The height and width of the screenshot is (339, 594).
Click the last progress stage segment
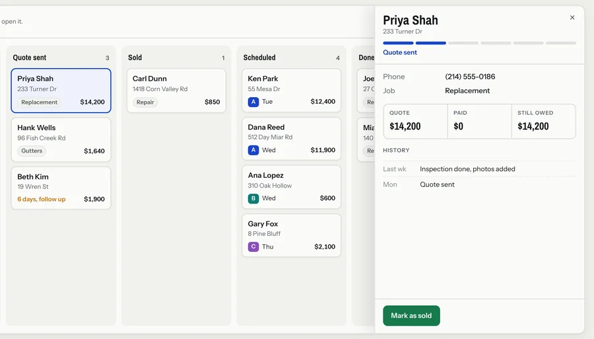point(561,43)
